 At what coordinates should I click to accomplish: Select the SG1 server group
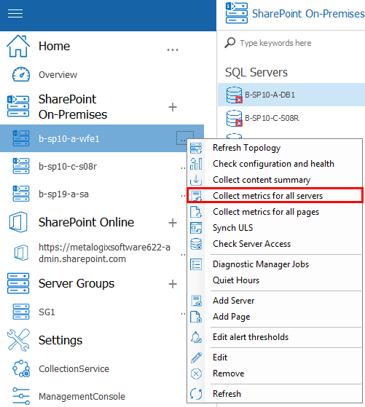47,312
